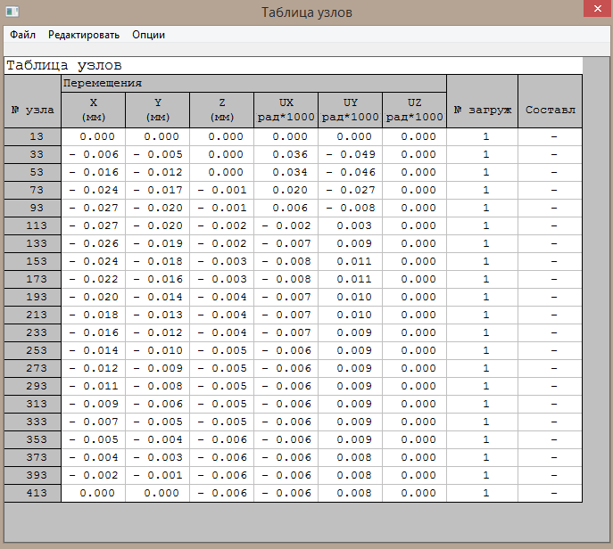
Task: Select node row 273
Action: tap(32, 368)
